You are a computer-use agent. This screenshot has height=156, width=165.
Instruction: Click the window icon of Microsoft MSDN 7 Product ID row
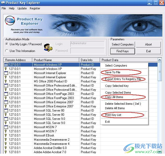tap(6, 127)
